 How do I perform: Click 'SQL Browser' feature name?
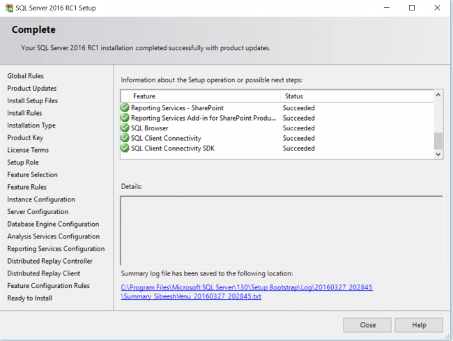(149, 128)
